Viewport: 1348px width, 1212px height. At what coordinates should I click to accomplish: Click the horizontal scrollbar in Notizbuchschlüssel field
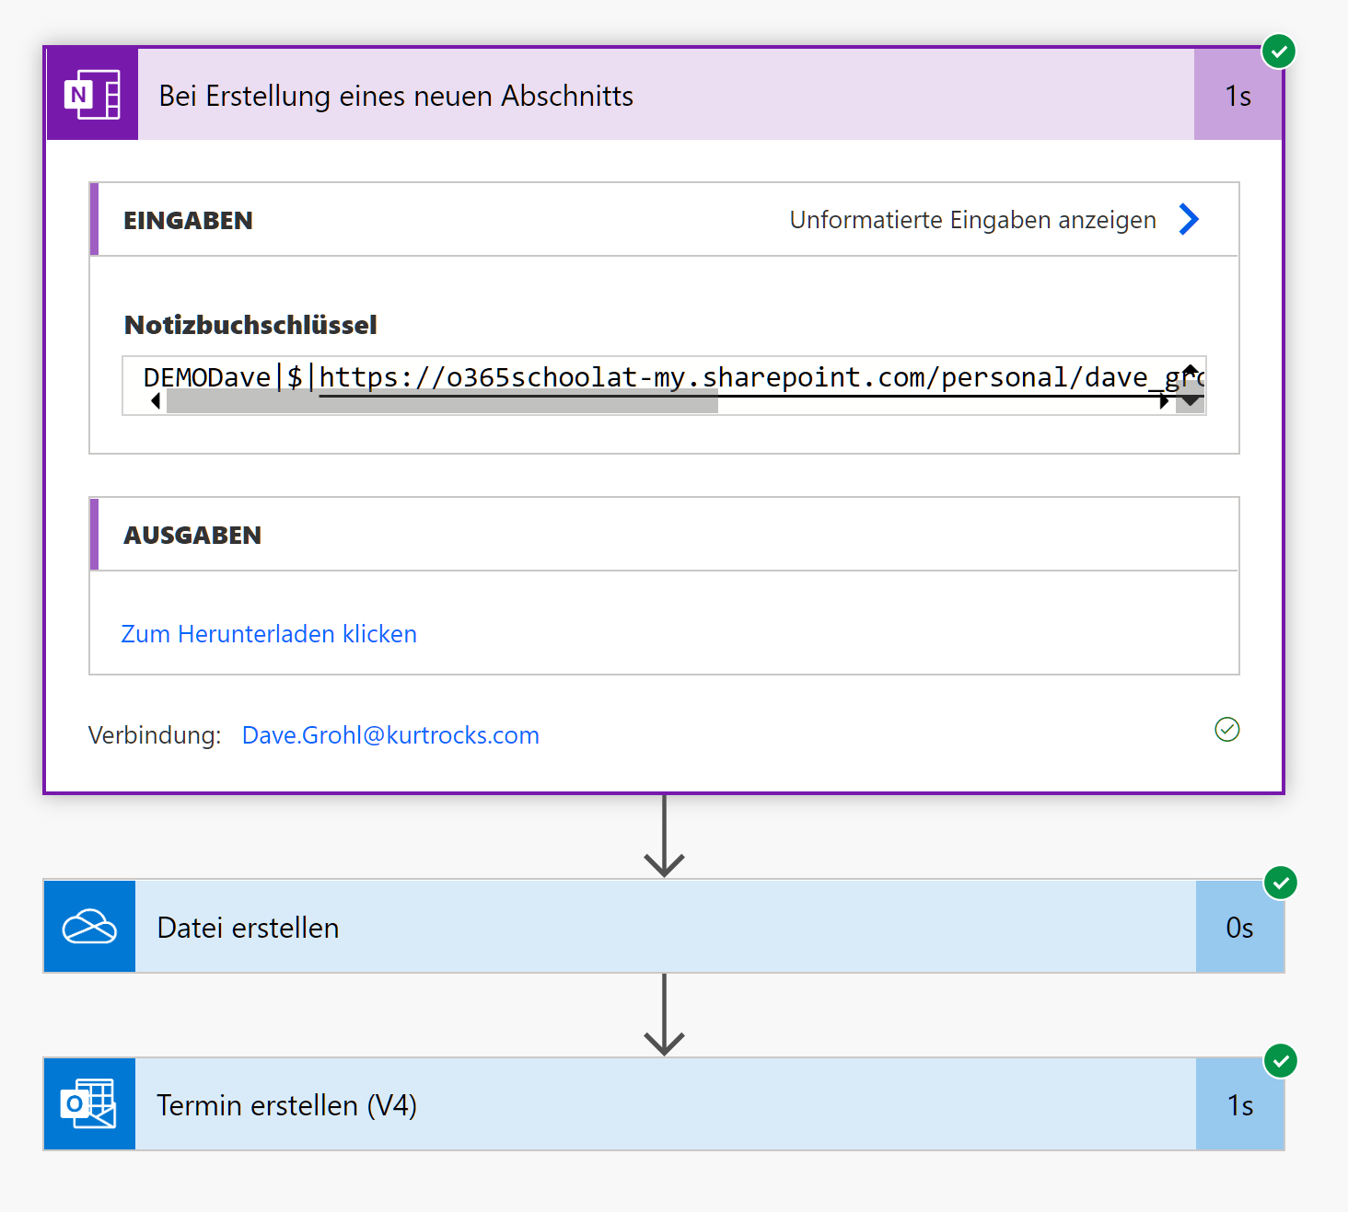pos(442,401)
